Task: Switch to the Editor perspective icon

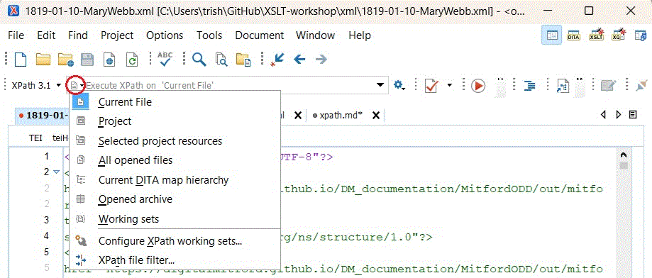Action: coord(552,35)
